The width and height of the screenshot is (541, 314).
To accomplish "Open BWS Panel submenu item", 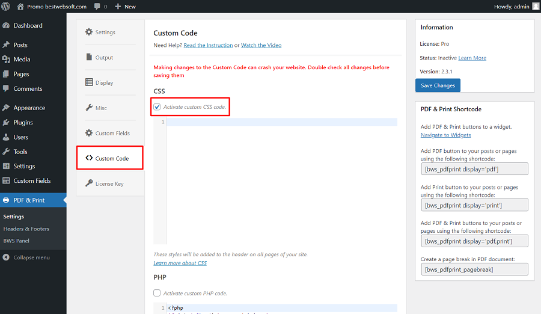I will 16,241.
